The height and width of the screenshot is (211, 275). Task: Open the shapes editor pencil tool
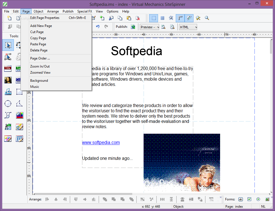tap(8, 139)
